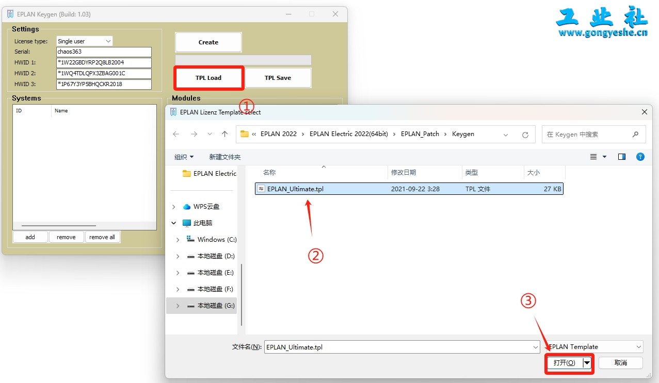Expand the WPS云盘 tree node
Image resolution: width=659 pixels, height=383 pixels.
point(173,207)
